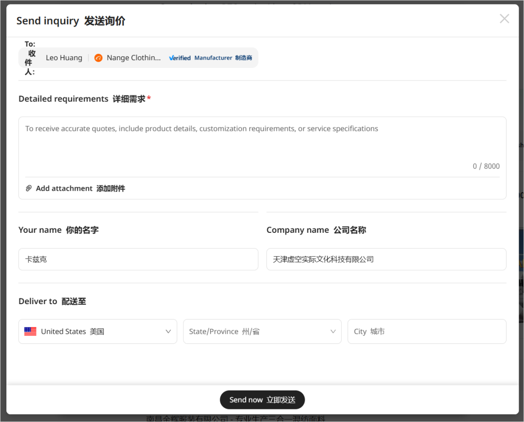
Task: Open the United States 美国 country dropdown
Action: click(97, 331)
